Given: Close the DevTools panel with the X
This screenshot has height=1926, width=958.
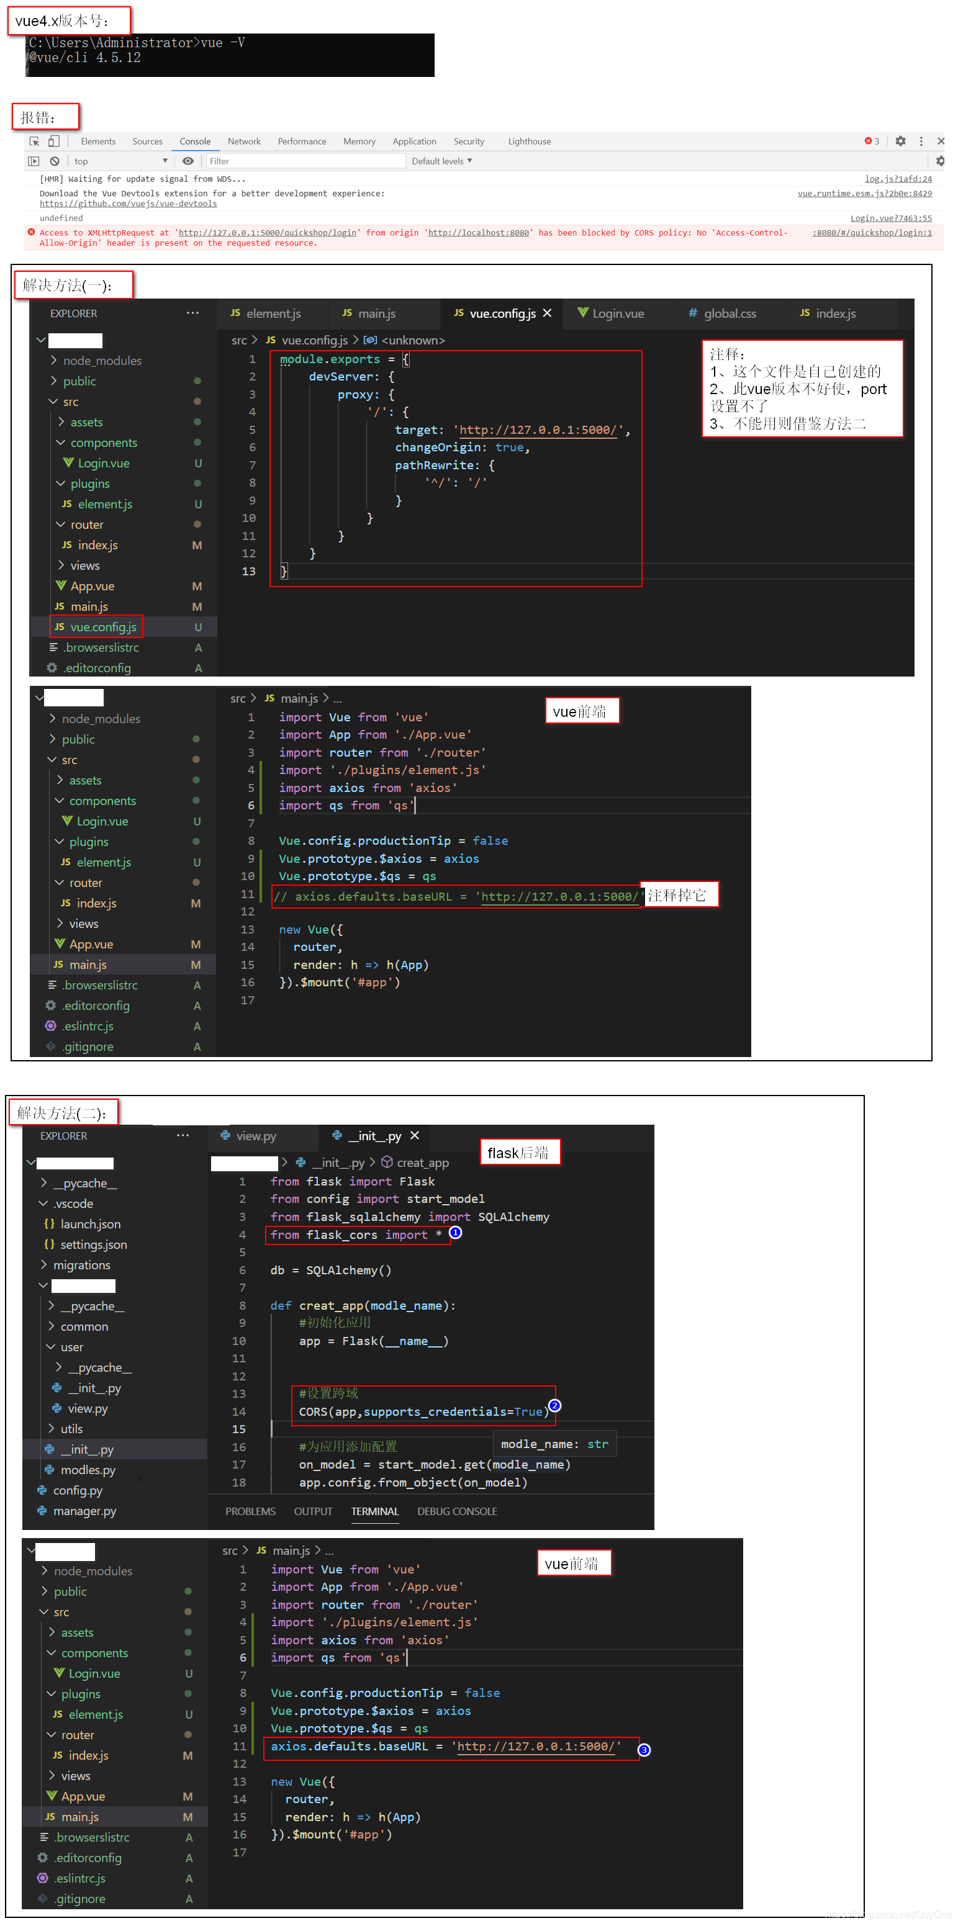Looking at the screenshot, I should coord(941,142).
